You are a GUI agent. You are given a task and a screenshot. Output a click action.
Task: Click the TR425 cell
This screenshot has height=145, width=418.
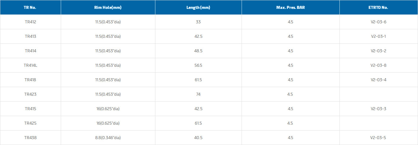(30, 123)
